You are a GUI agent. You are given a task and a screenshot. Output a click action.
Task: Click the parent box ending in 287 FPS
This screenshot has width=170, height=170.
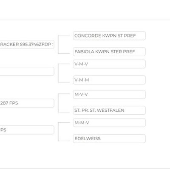27,103
